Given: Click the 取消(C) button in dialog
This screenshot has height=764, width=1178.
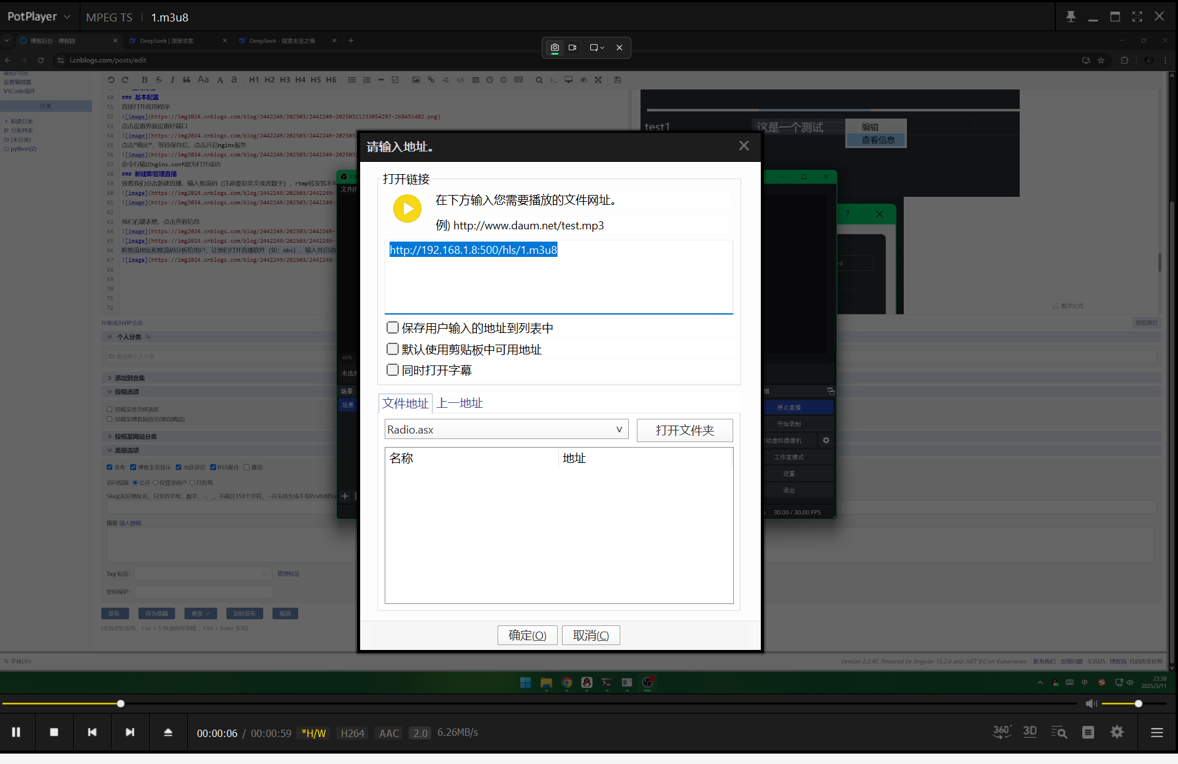Looking at the screenshot, I should pyautogui.click(x=591, y=635).
